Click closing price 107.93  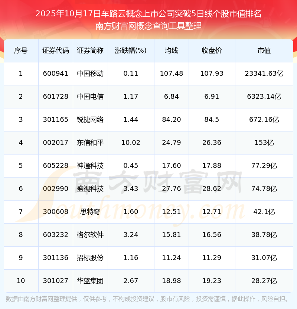[x=212, y=74]
